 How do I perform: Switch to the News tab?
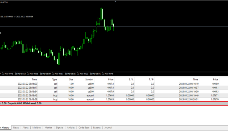(16, 128)
